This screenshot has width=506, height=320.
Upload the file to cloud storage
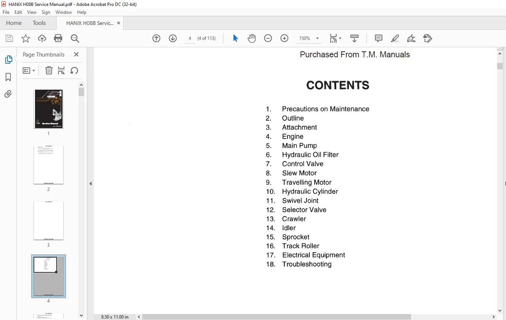click(42, 38)
